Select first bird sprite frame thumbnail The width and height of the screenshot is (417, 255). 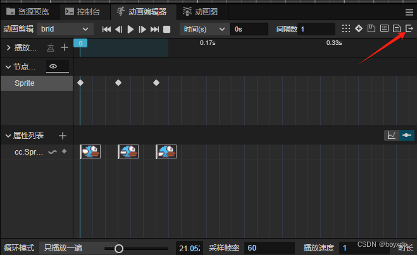pyautogui.click(x=90, y=151)
